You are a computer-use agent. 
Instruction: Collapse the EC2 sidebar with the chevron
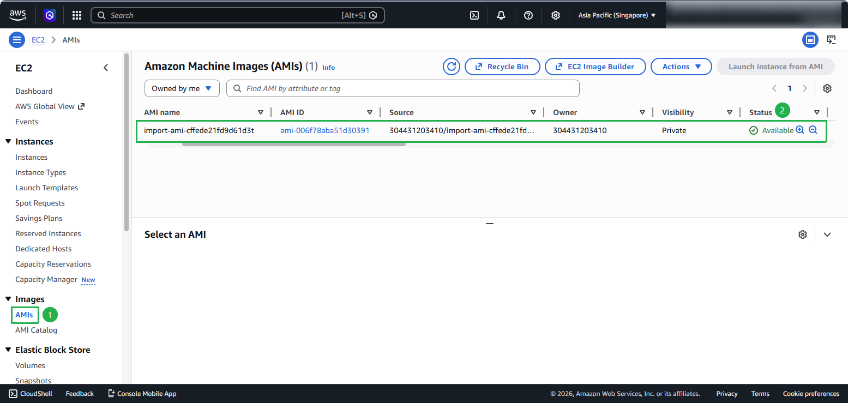click(106, 68)
